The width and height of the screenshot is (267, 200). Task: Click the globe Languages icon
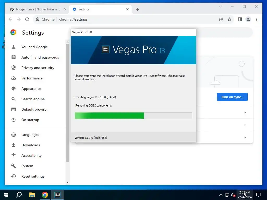(14, 135)
